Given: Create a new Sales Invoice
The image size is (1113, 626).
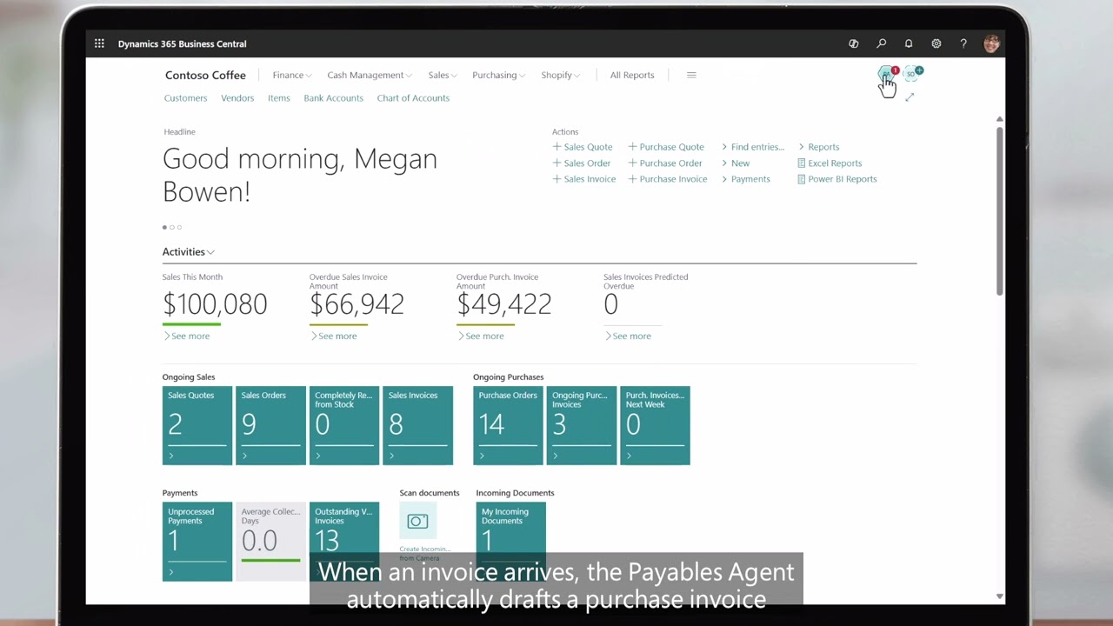Looking at the screenshot, I should (584, 179).
